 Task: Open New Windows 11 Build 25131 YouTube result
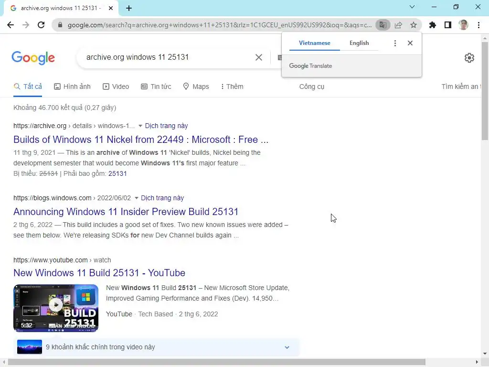click(x=99, y=273)
